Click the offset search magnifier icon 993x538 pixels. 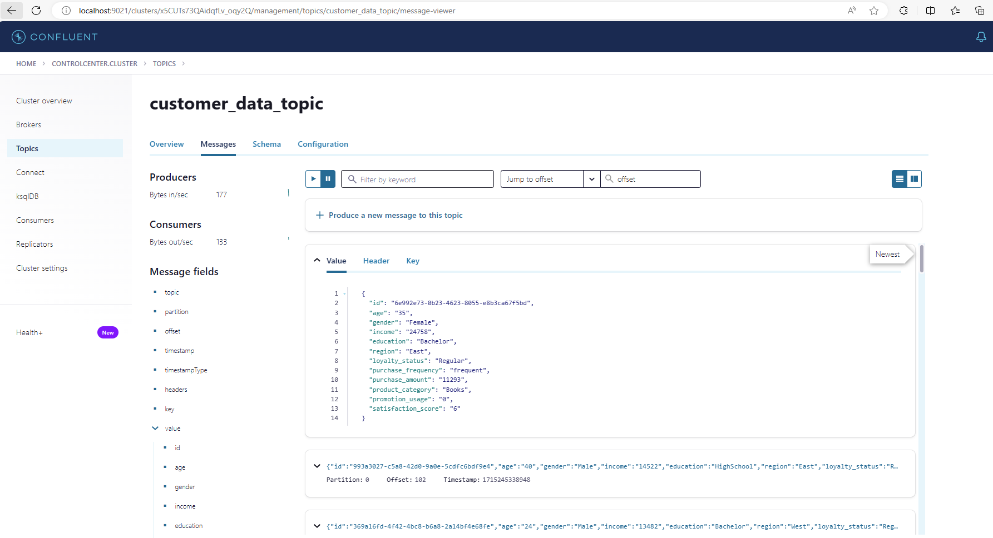pyautogui.click(x=609, y=178)
